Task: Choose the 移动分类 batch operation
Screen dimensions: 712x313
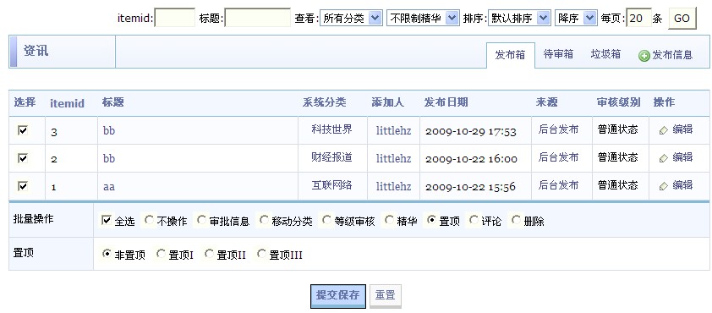Action: (x=264, y=220)
